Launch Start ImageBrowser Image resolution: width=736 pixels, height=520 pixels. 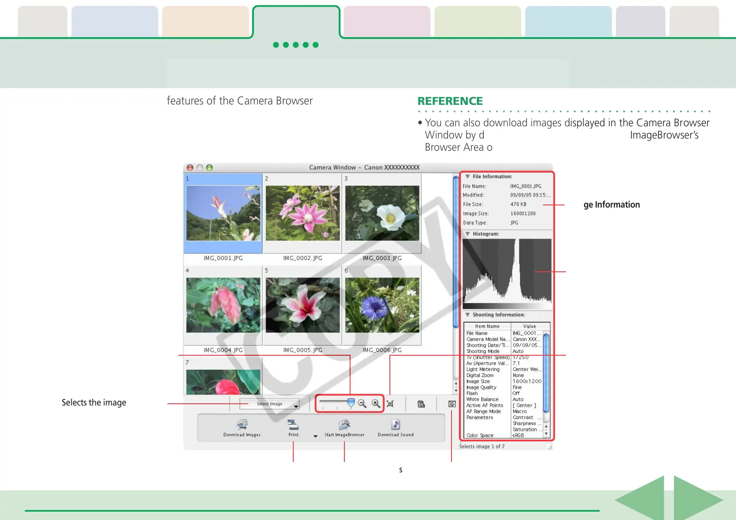(344, 425)
